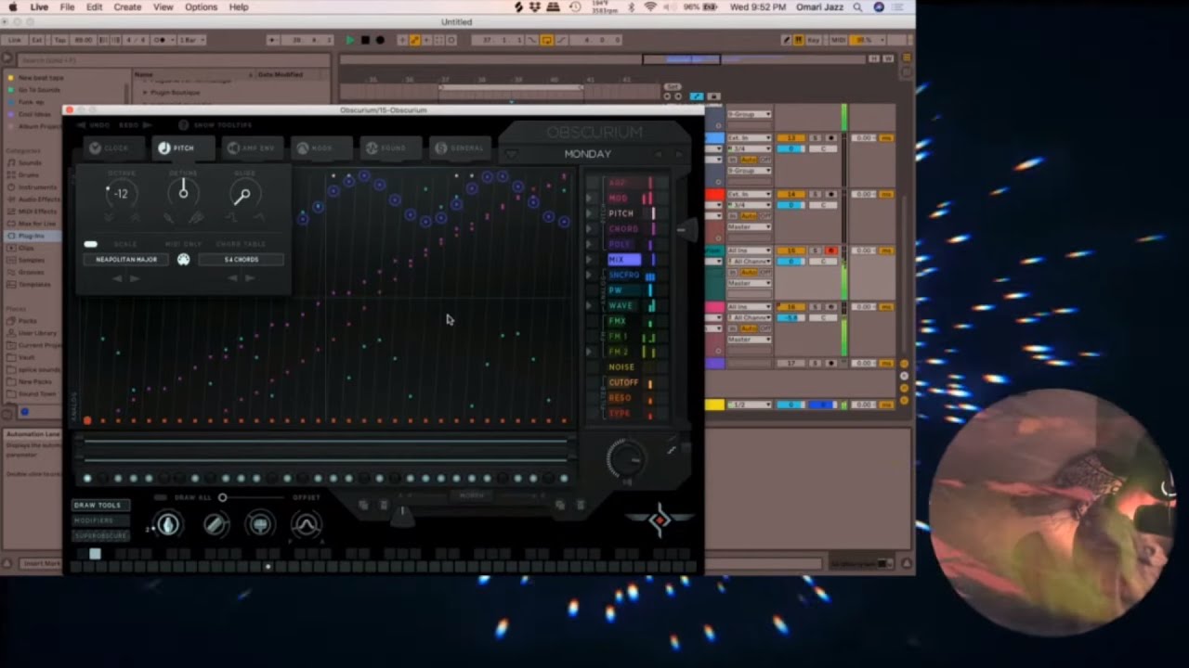
Task: Toggle the Draw All switch
Action: click(161, 498)
